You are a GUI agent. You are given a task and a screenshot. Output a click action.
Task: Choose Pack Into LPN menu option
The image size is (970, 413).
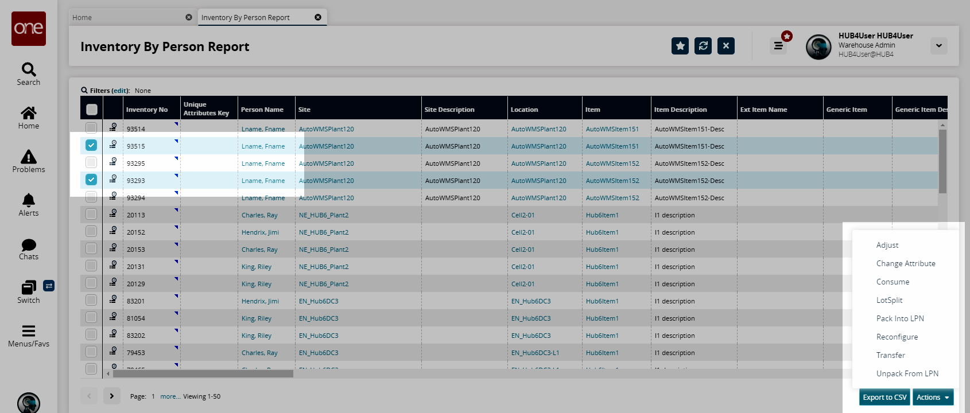pyautogui.click(x=899, y=318)
